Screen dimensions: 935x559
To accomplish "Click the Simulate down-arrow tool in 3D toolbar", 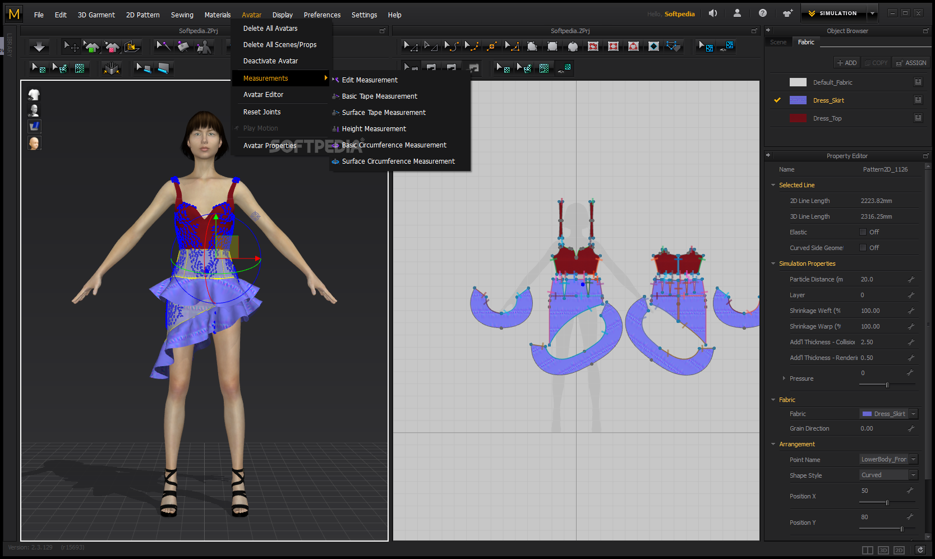I will [x=39, y=47].
